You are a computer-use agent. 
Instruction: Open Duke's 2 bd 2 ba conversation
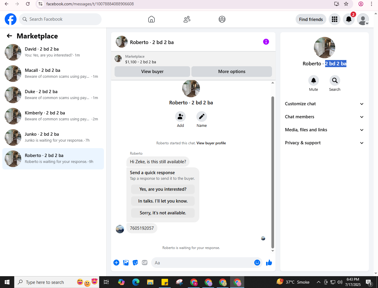(x=53, y=95)
